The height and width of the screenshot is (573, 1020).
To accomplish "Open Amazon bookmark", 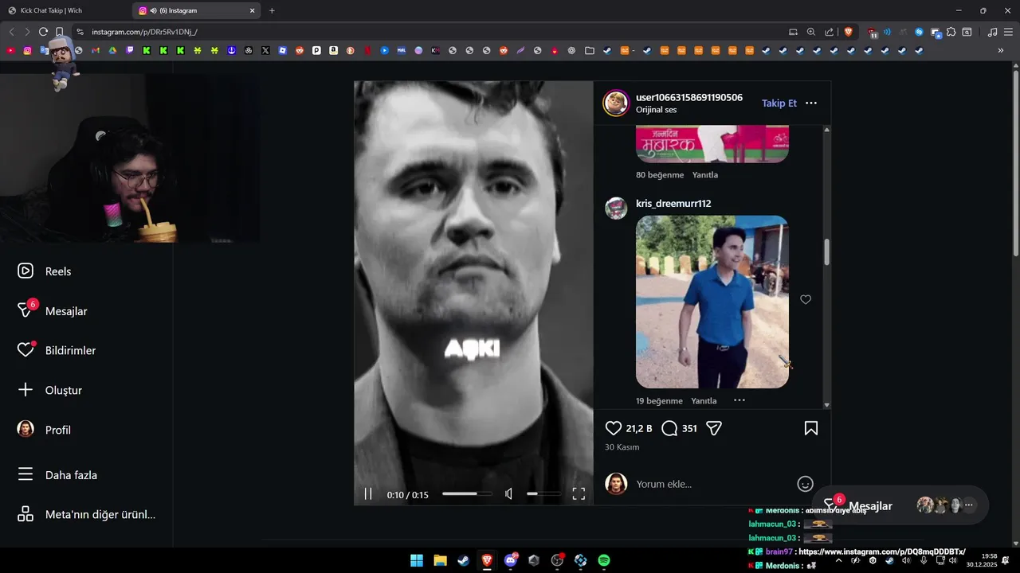I will (x=333, y=50).
